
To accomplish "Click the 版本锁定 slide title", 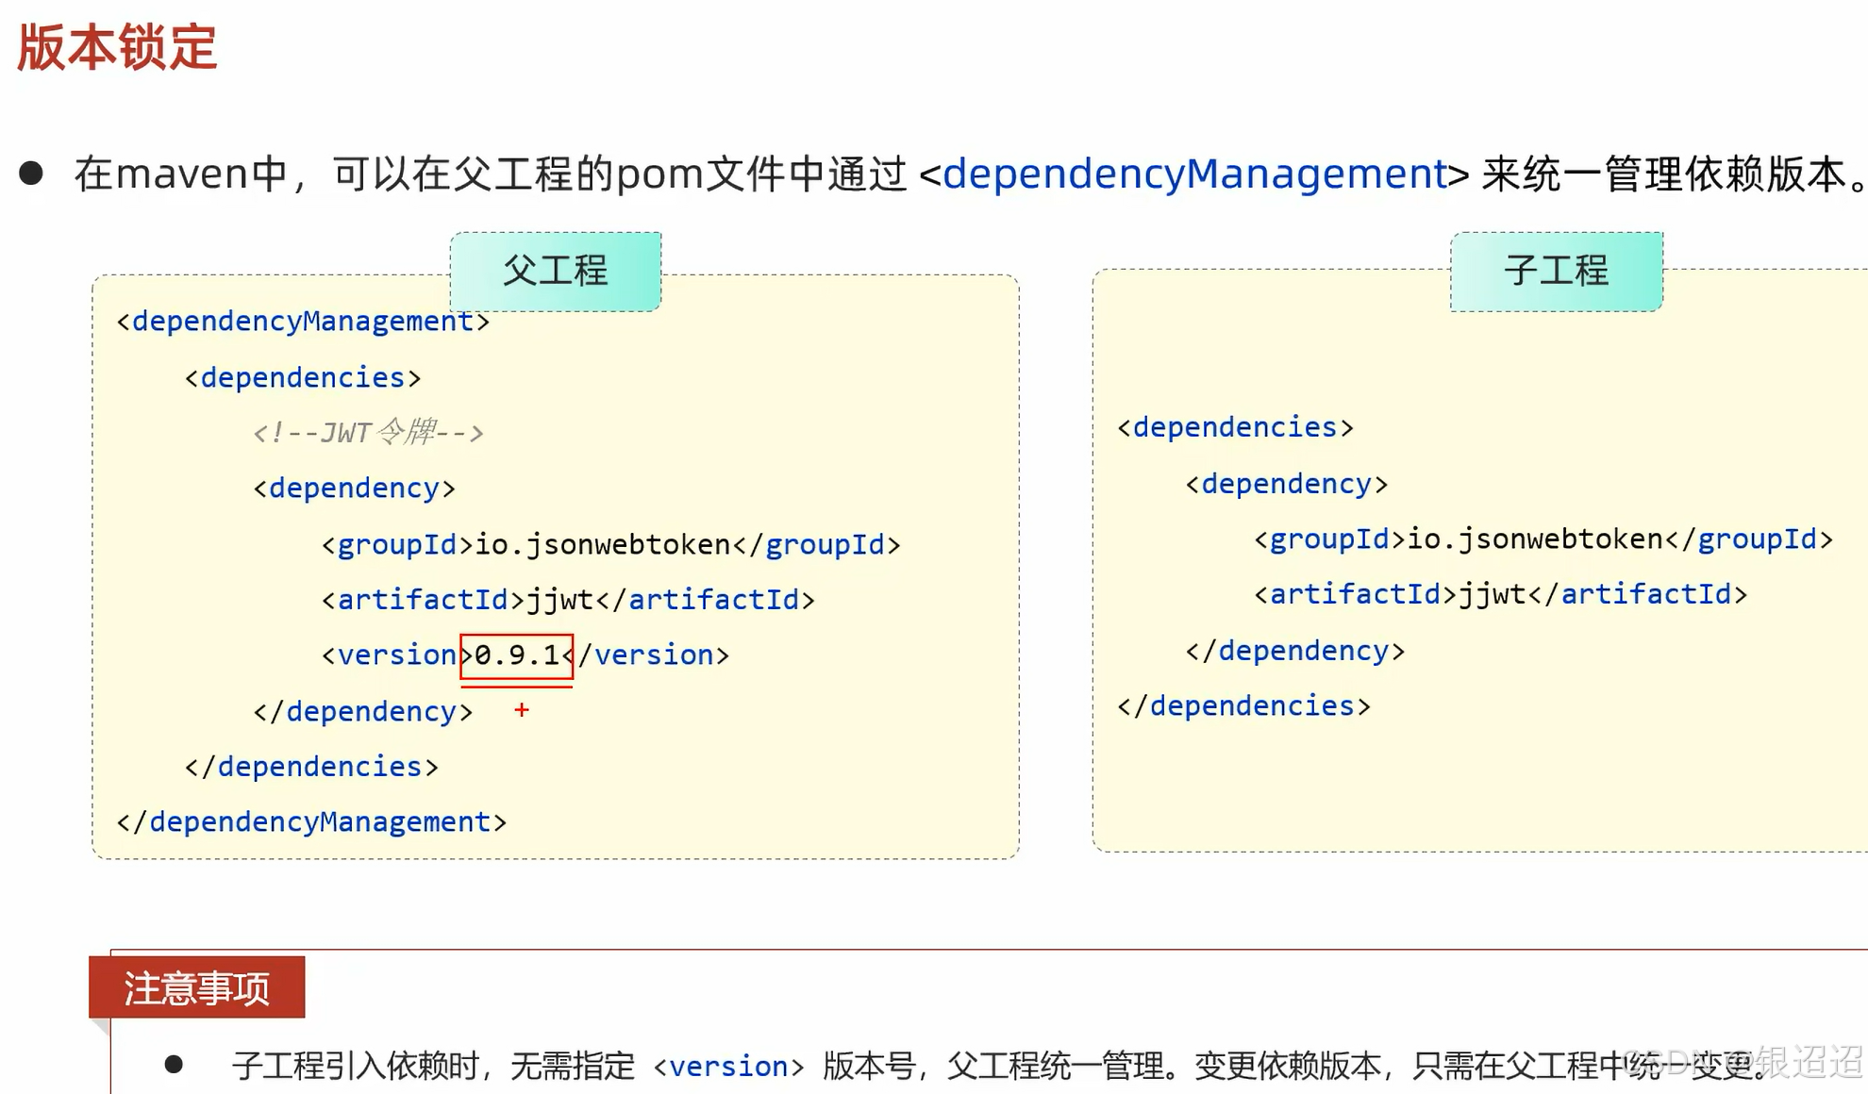I will point(117,47).
